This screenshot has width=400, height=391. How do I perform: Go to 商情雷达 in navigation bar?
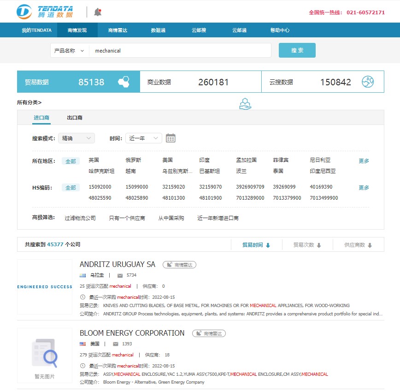pos(118,30)
